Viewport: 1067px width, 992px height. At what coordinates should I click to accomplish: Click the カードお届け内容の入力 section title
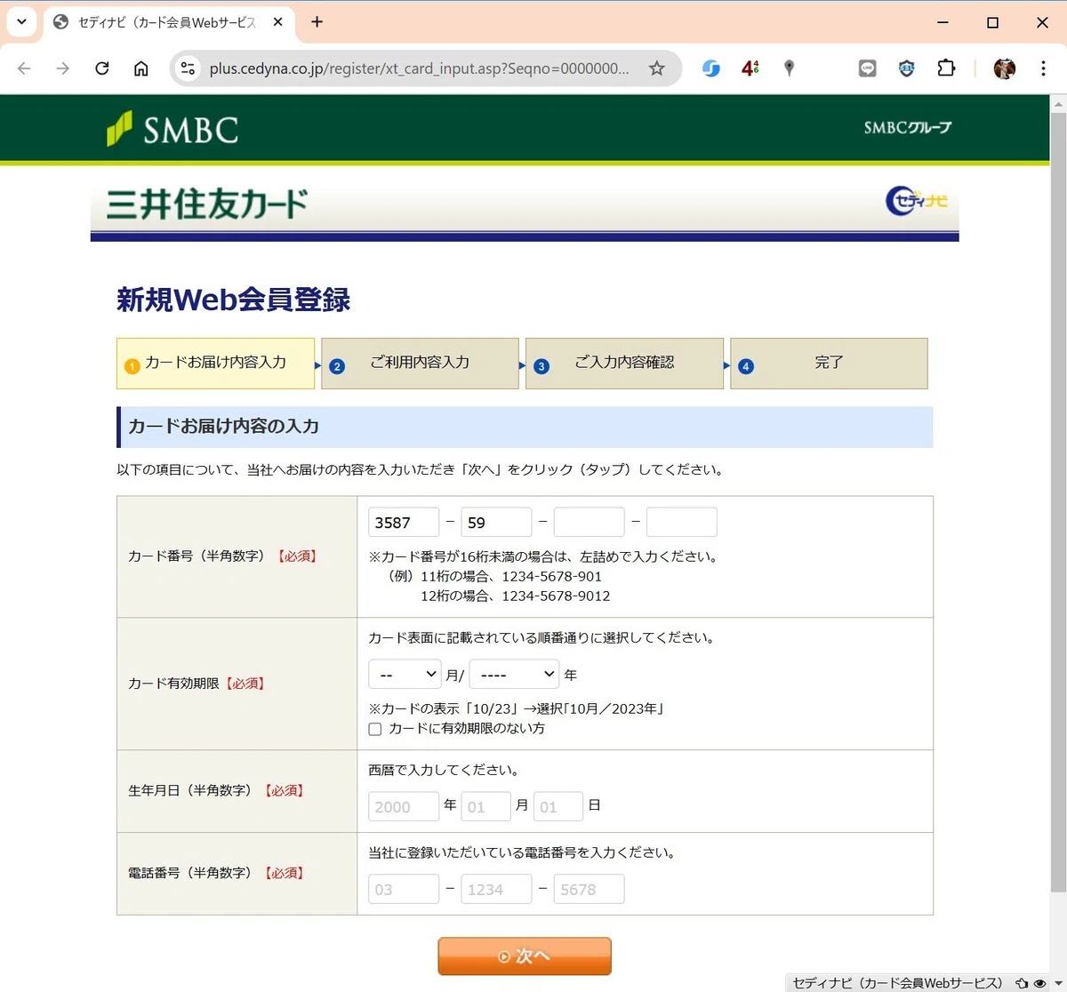point(223,427)
